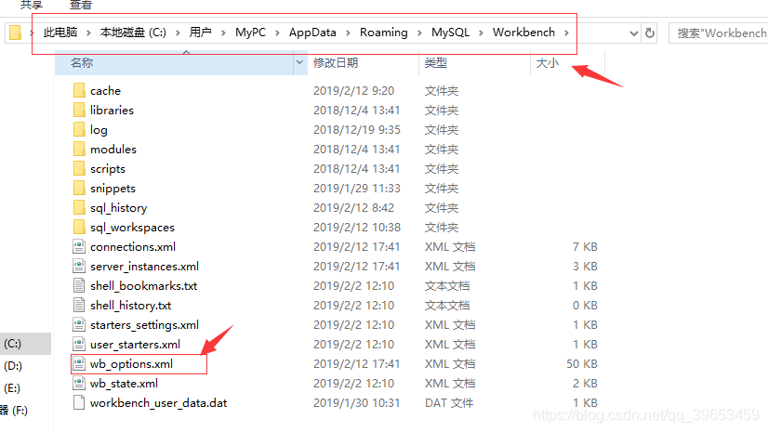Expand the chevron after Roaming breadcrumb
Screen dimensions: 768x432
pos(419,33)
